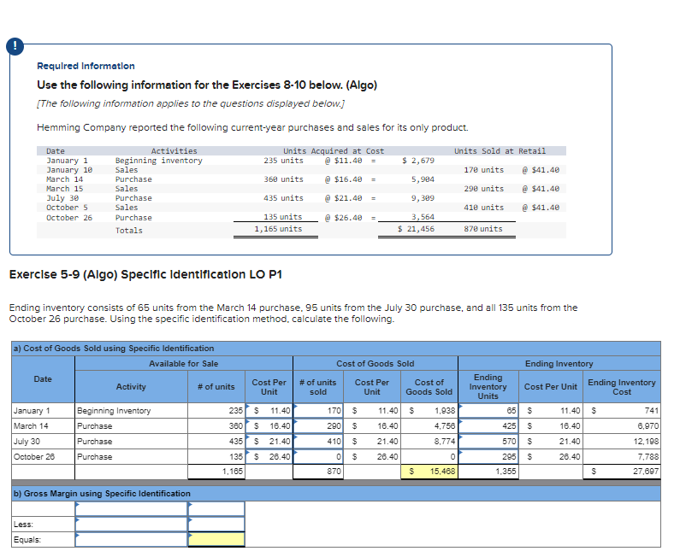Click March 14 units available cell 360
Viewport: 686px width, 557px height.
pyautogui.click(x=216, y=426)
